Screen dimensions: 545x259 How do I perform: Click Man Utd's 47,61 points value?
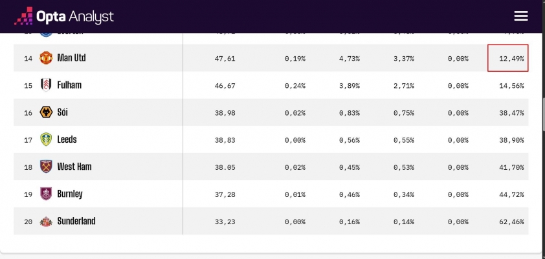pyautogui.click(x=224, y=58)
